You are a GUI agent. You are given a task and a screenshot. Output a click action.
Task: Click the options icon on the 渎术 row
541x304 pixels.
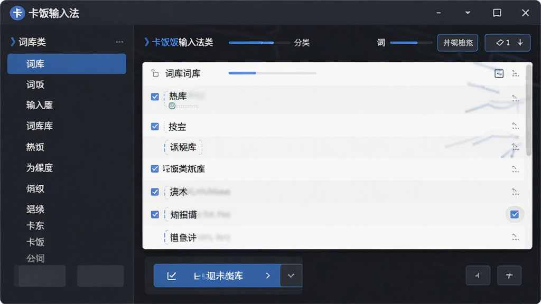pos(515,192)
